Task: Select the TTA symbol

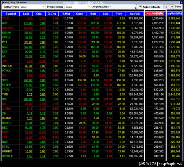Action: click(5, 137)
